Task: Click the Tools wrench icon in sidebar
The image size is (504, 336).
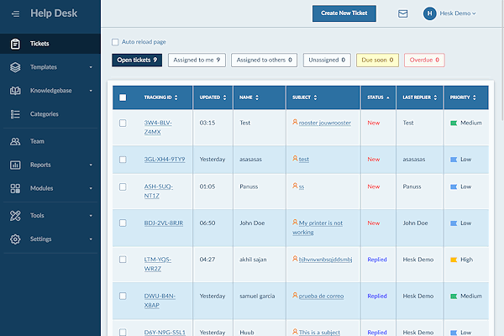Action: (15, 216)
